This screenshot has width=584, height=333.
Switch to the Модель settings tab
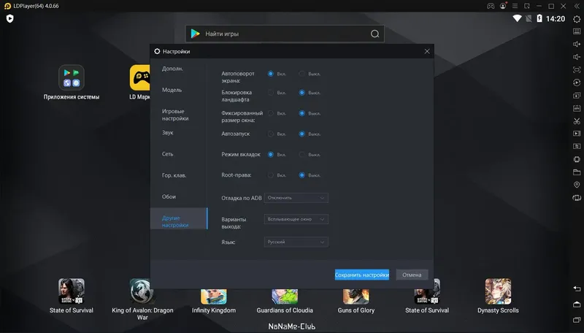[172, 90]
